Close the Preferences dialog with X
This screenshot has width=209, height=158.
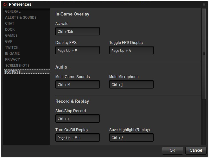[x=204, y=4]
